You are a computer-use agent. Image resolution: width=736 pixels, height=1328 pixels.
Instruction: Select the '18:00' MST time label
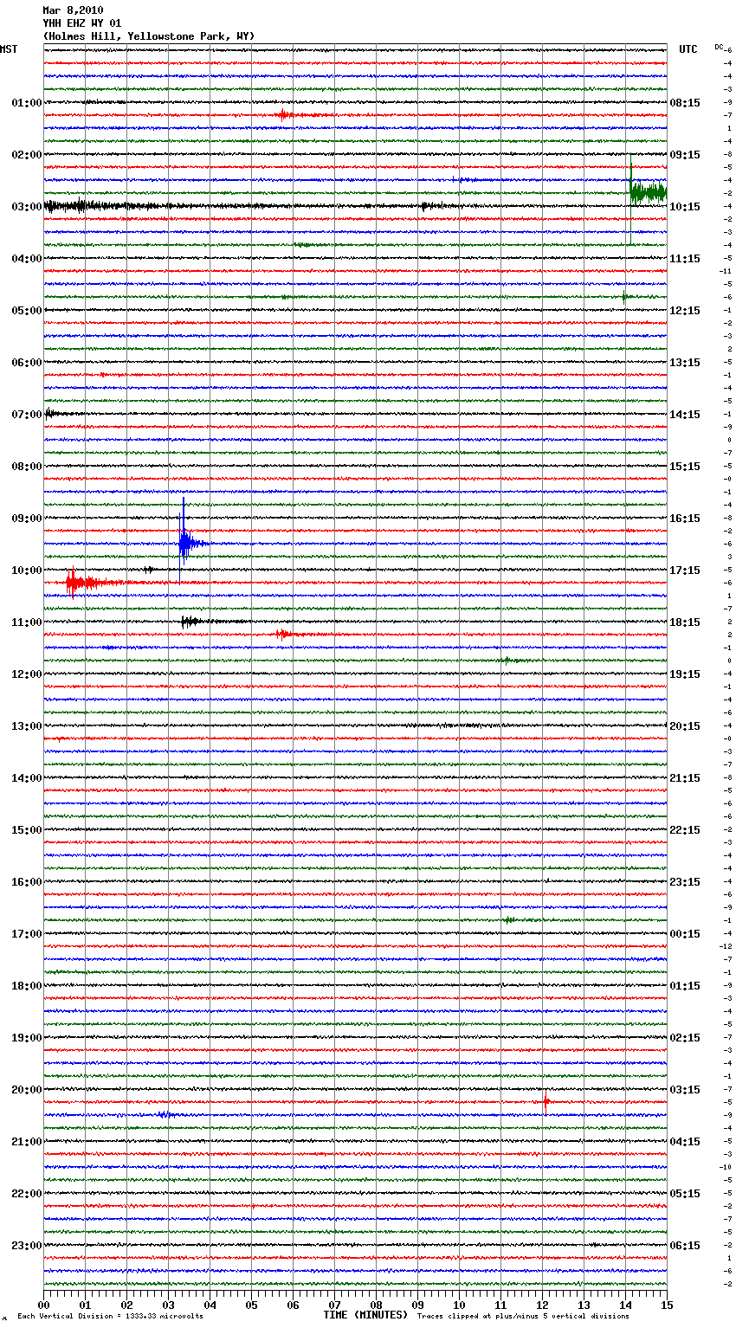[27, 986]
